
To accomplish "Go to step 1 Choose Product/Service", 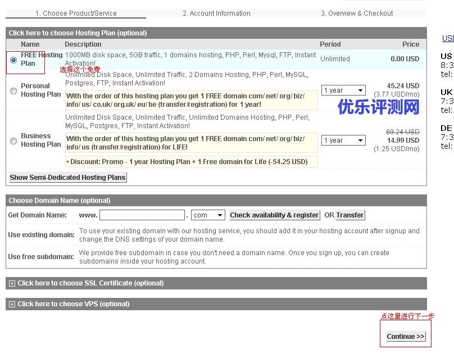I will pos(76,13).
